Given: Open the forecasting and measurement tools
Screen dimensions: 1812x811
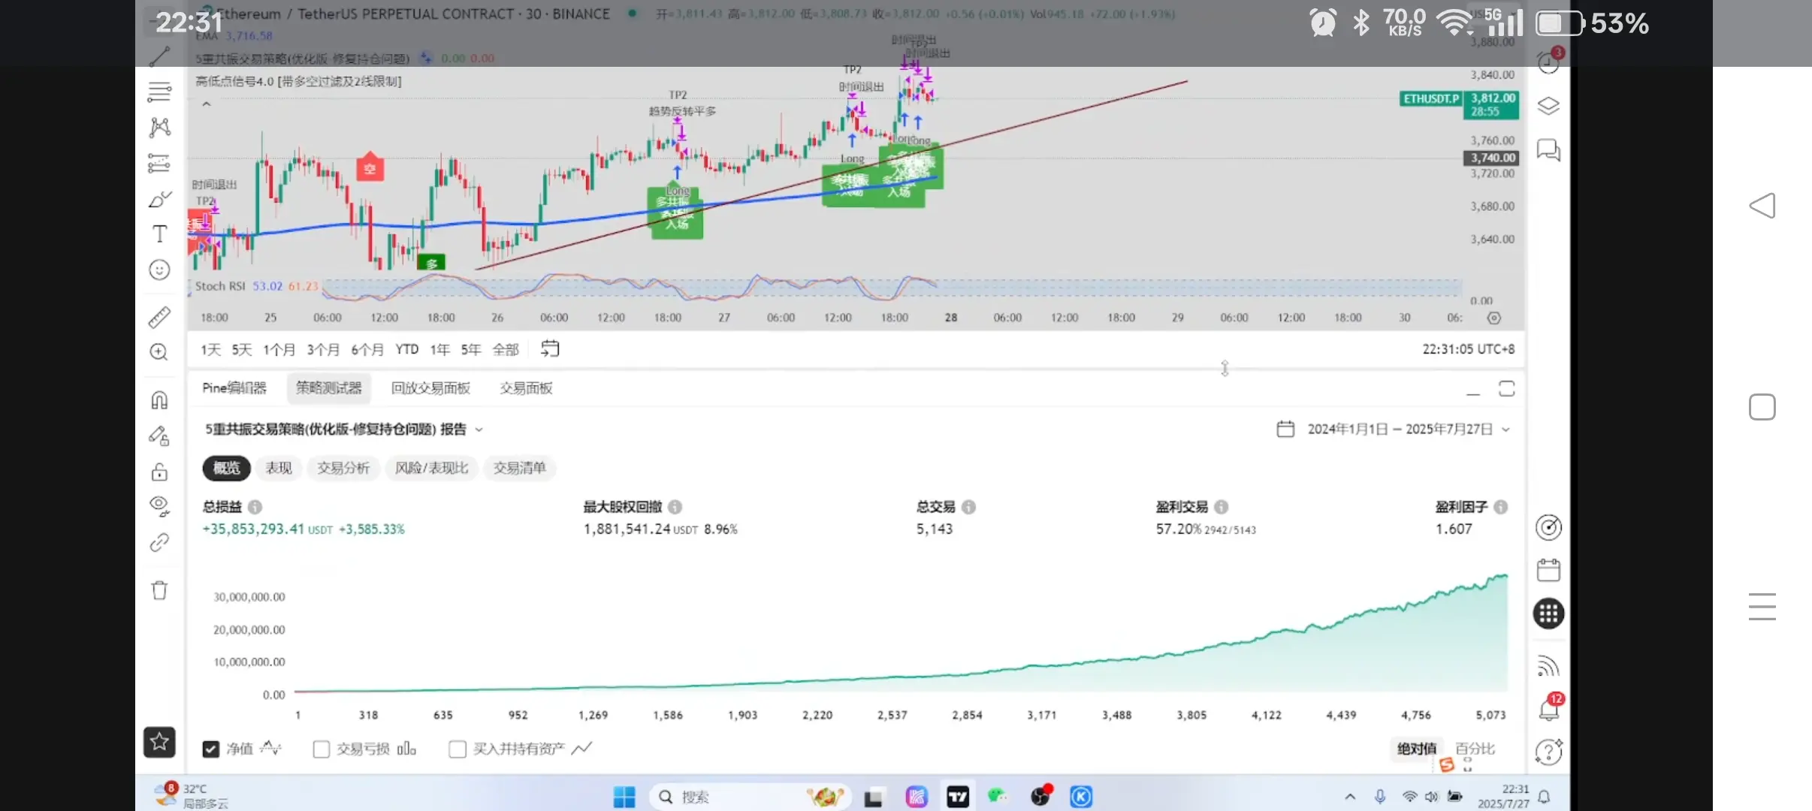Looking at the screenshot, I should coord(159,163).
